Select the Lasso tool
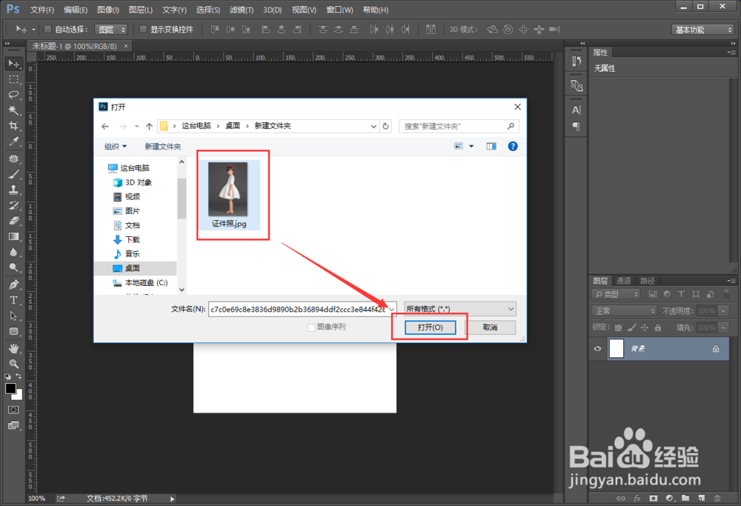The height and width of the screenshot is (506, 741). pos(13,95)
